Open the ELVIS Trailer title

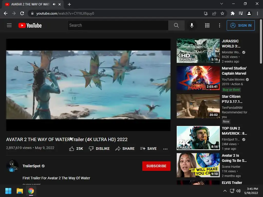(x=232, y=183)
